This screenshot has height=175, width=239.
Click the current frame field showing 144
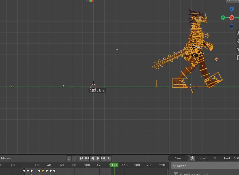click(178, 158)
